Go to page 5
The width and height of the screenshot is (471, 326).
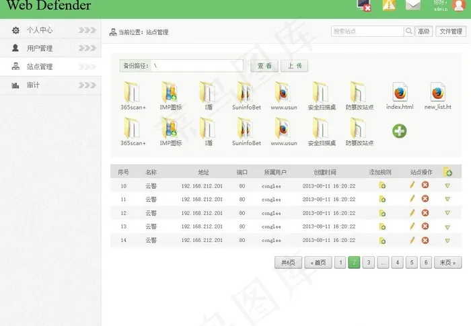pos(412,262)
